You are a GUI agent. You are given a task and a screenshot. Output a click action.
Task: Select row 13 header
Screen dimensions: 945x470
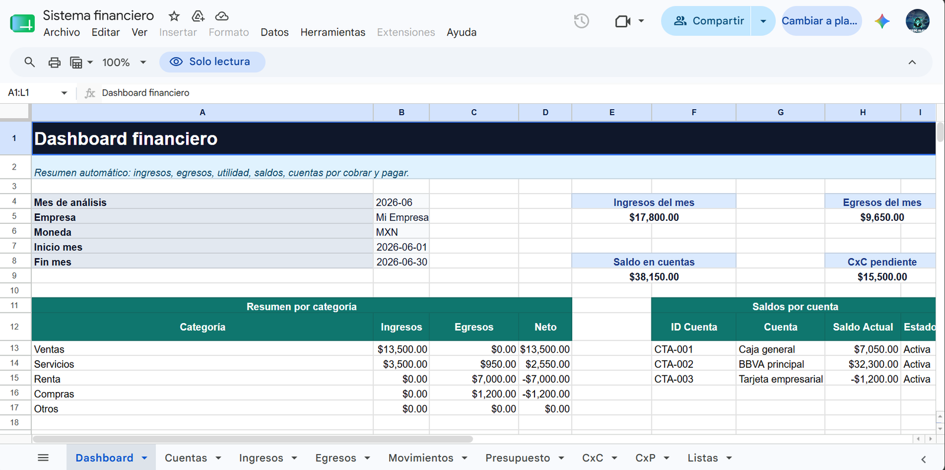tap(15, 348)
